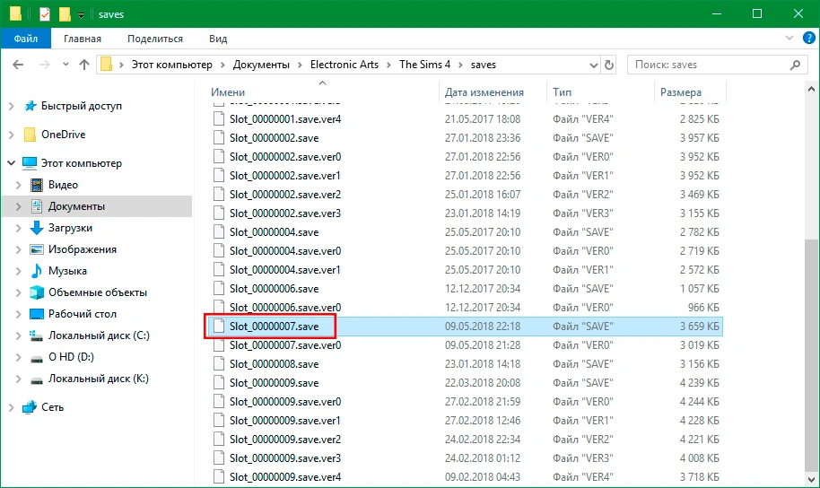Switch to the Вид ribbon tab

tap(218, 39)
